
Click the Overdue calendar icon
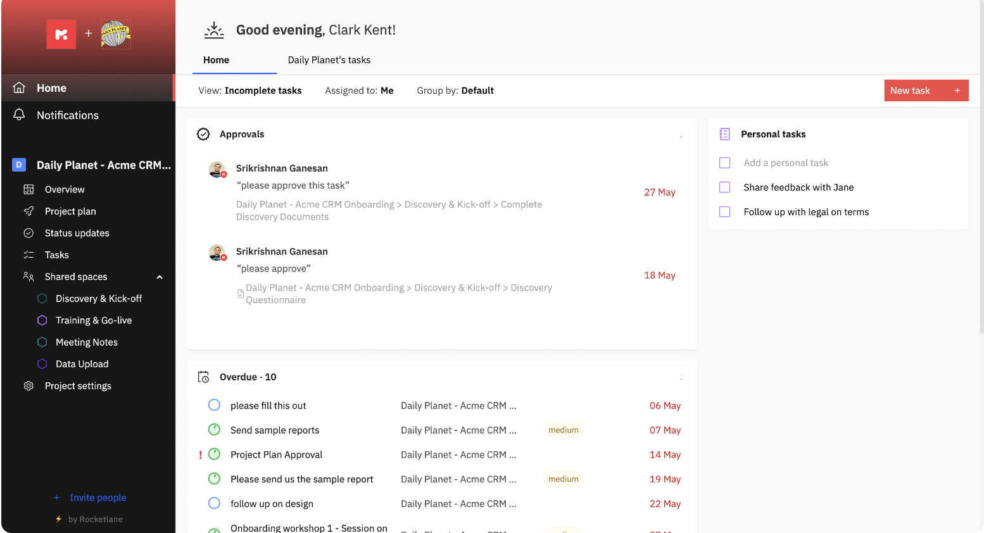click(203, 376)
